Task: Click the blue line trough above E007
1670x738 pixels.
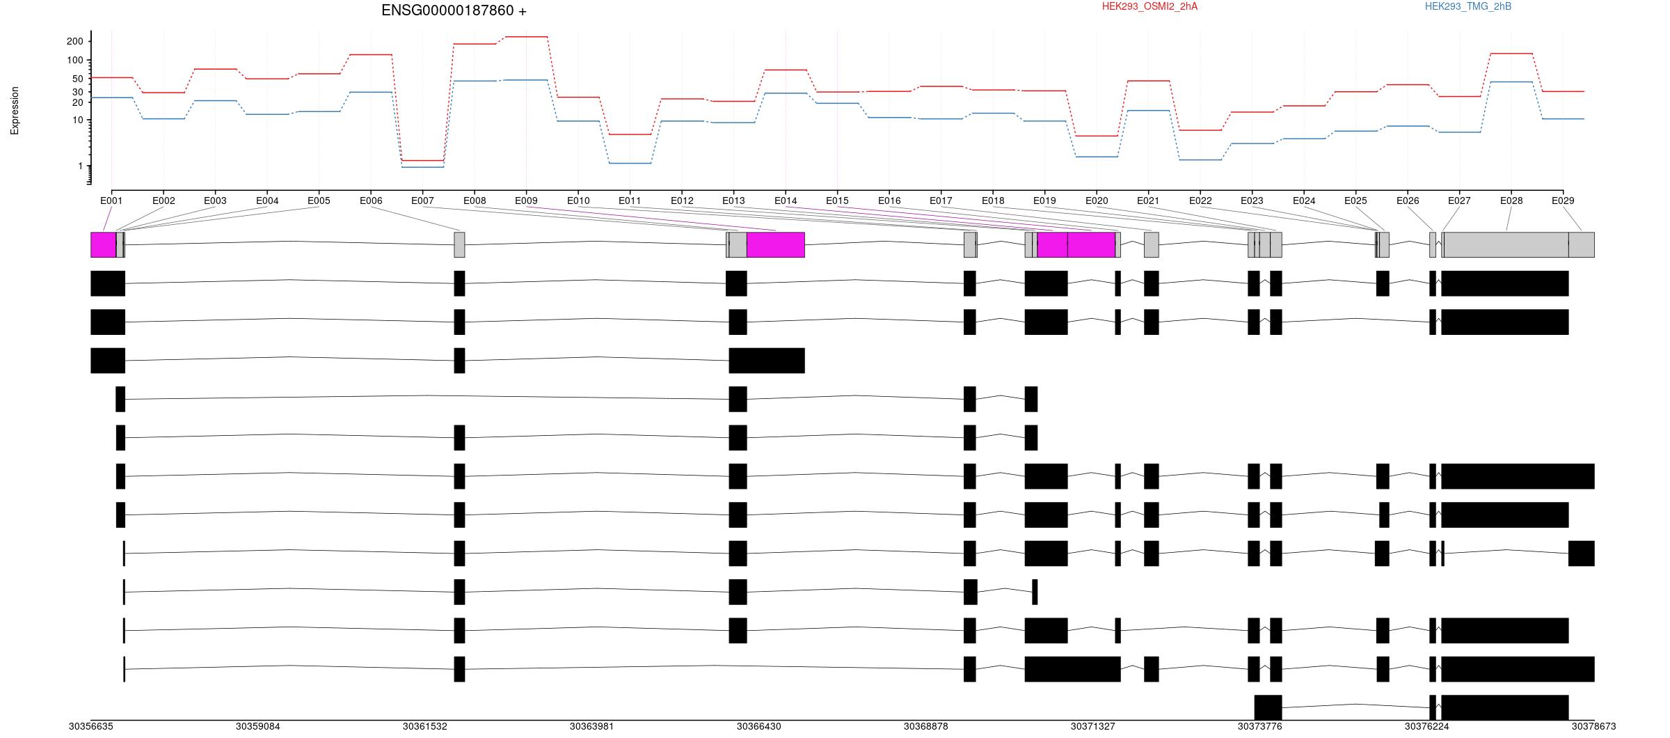Action: click(422, 167)
